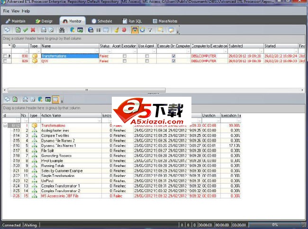Tick the Abort Execution checkbox for row 830
Viewport: 308px width, 229px height.
pos(125,56)
